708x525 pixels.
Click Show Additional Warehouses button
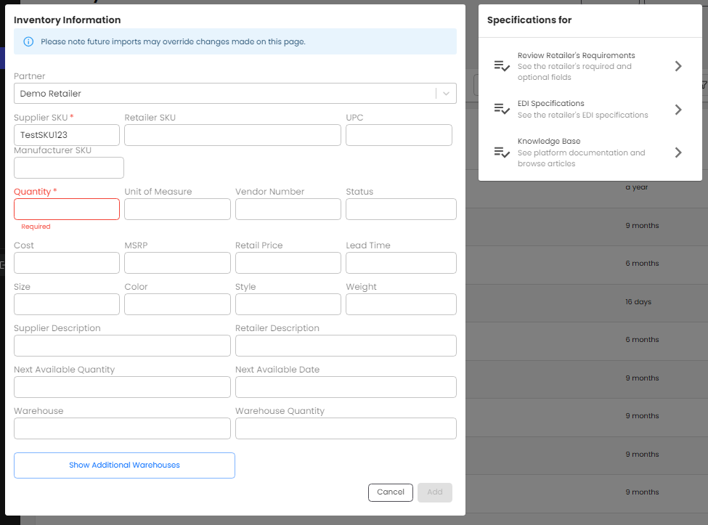pyautogui.click(x=124, y=465)
